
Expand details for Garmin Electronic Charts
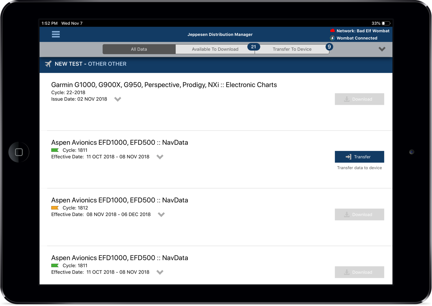[x=118, y=99]
